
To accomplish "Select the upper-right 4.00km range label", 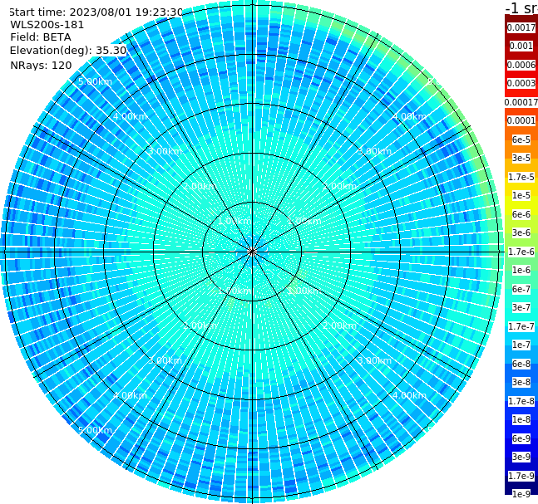I will tap(410, 116).
